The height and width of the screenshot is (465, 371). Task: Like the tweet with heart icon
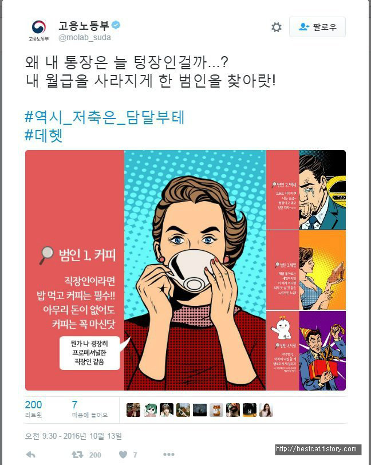pyautogui.click(x=123, y=455)
